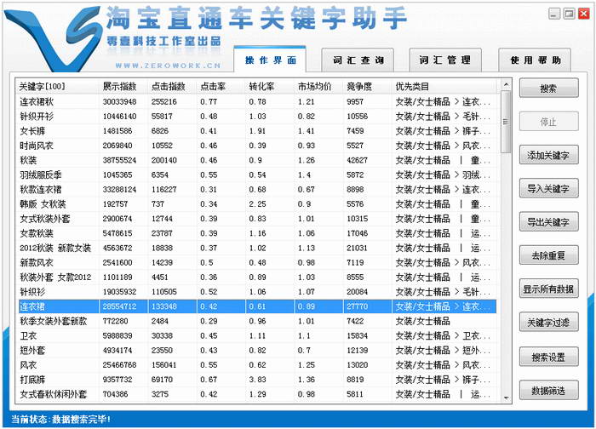This screenshot has height=429, width=596.
Task: Click the 数据筛选 button
Action: tap(549, 390)
